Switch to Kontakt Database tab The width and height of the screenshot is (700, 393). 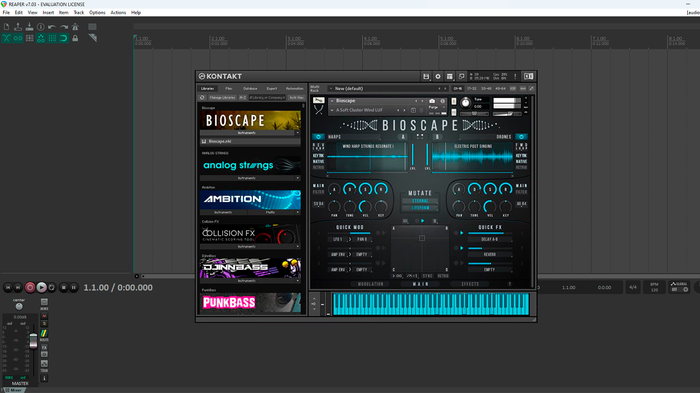tap(250, 89)
